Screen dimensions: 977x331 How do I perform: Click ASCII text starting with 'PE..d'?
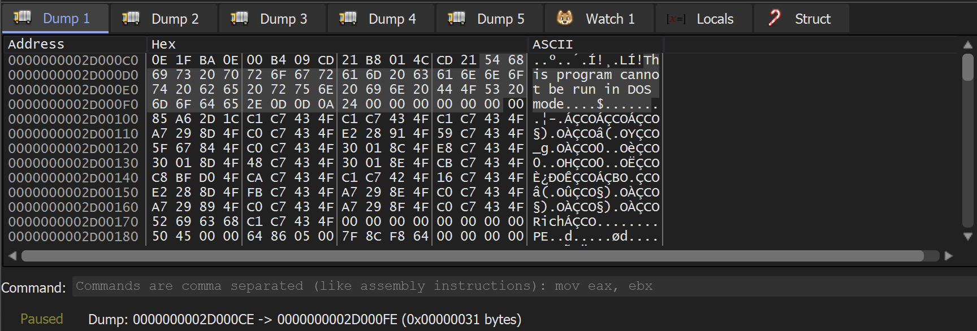[x=596, y=236]
